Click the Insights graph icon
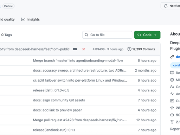180x135 pixels. (x=23, y=19)
